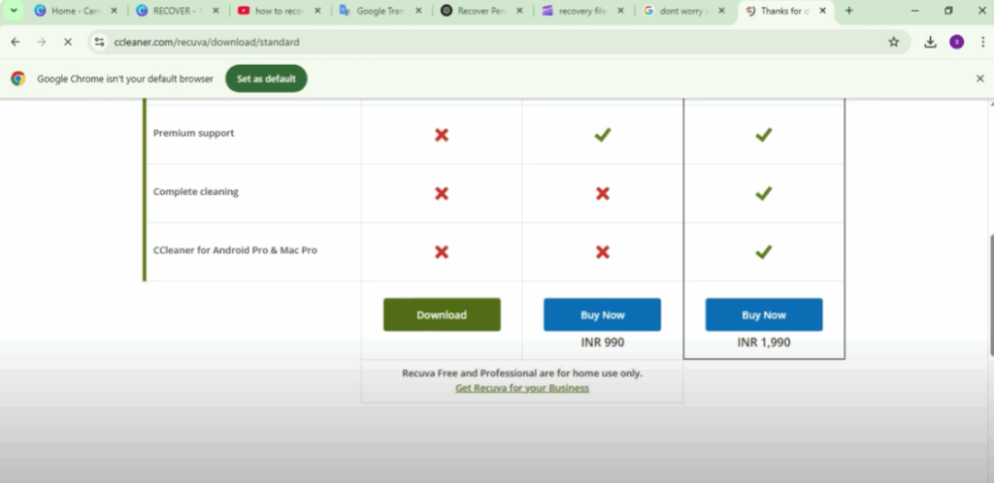Click the green Download button
The width and height of the screenshot is (994, 483).
click(442, 315)
